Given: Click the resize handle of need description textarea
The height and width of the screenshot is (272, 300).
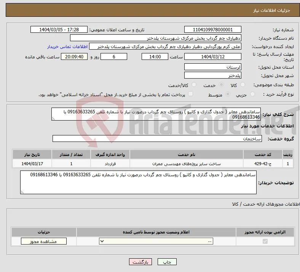Looking at the screenshot, I should tap(53, 119).
